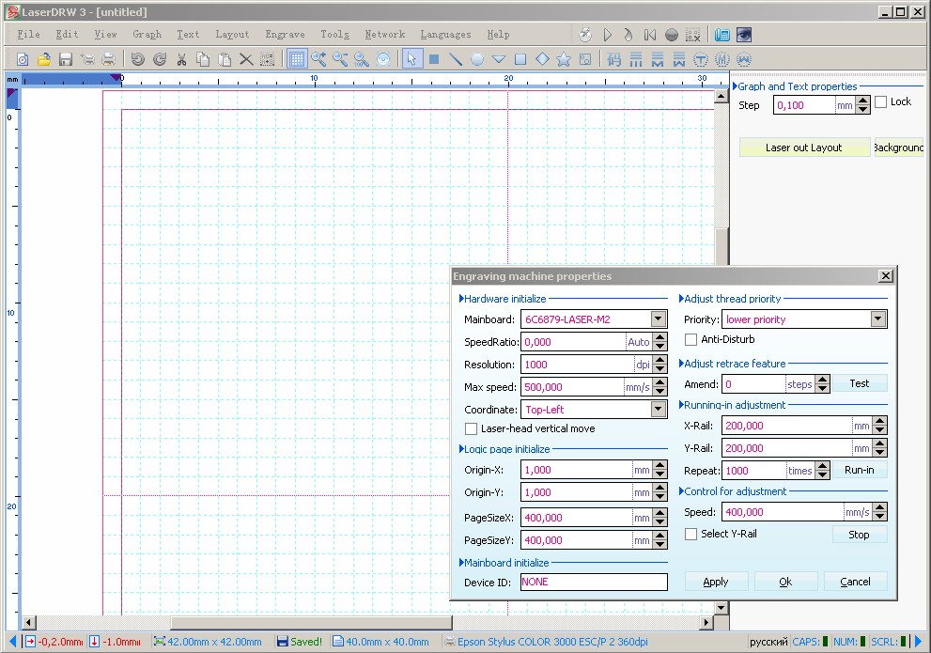
Task: Expand the Coordinate Top-Left dropdown
Action: pos(658,410)
